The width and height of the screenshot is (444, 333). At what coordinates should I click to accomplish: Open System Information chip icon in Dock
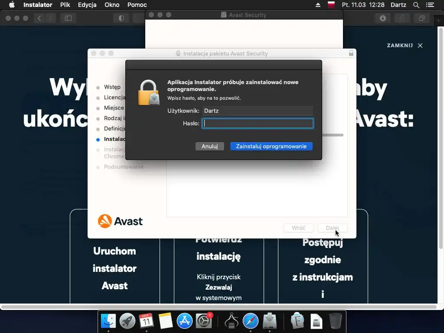pos(232,321)
